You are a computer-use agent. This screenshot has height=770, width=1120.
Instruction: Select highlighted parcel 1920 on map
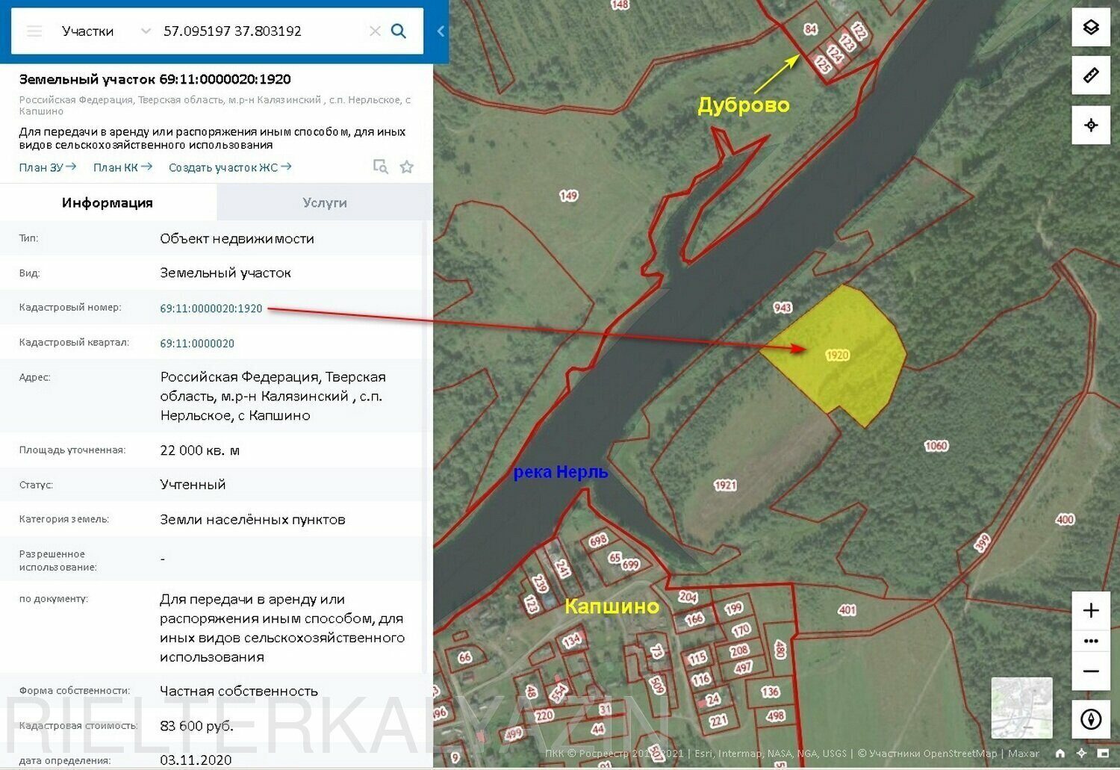[x=837, y=355]
